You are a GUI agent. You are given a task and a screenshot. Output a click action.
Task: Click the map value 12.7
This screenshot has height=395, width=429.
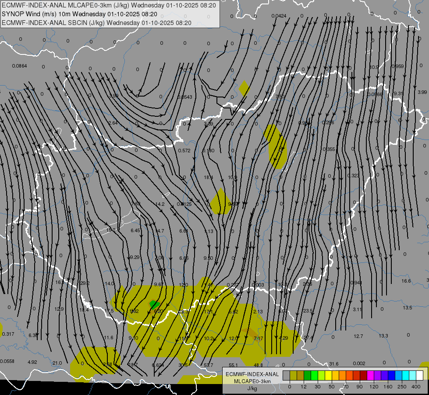[x=358, y=336]
